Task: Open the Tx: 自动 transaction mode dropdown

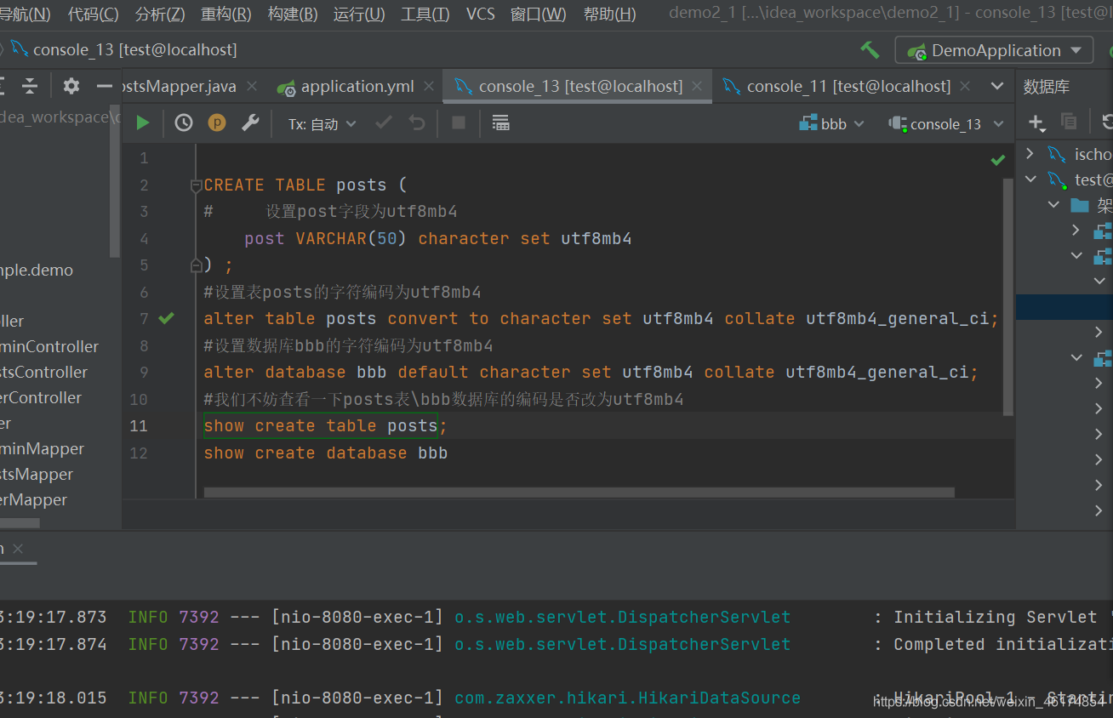Action: pos(321,123)
